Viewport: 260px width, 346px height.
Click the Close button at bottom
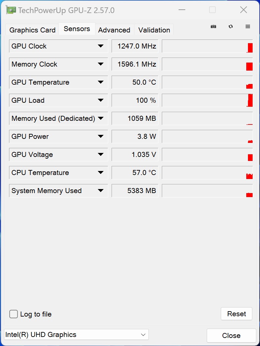click(x=231, y=335)
